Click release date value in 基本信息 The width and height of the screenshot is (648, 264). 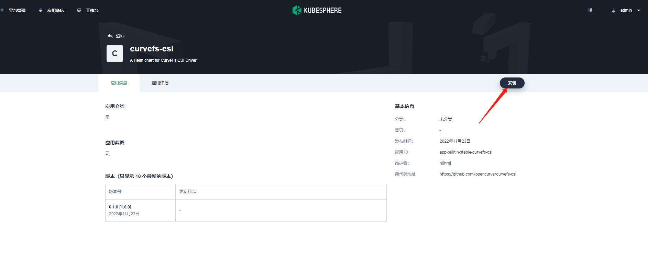(455, 141)
